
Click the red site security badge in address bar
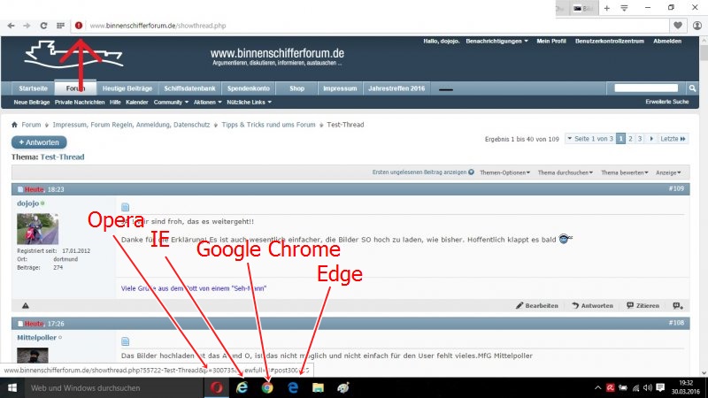[79, 26]
